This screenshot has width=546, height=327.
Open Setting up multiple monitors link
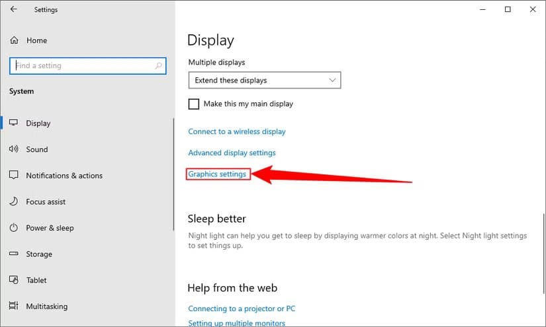237,323
